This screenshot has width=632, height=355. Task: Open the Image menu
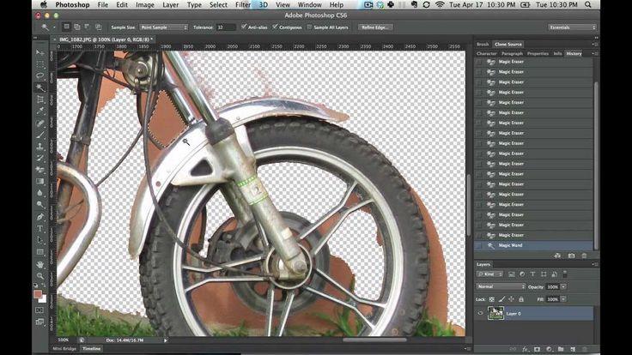(145, 5)
